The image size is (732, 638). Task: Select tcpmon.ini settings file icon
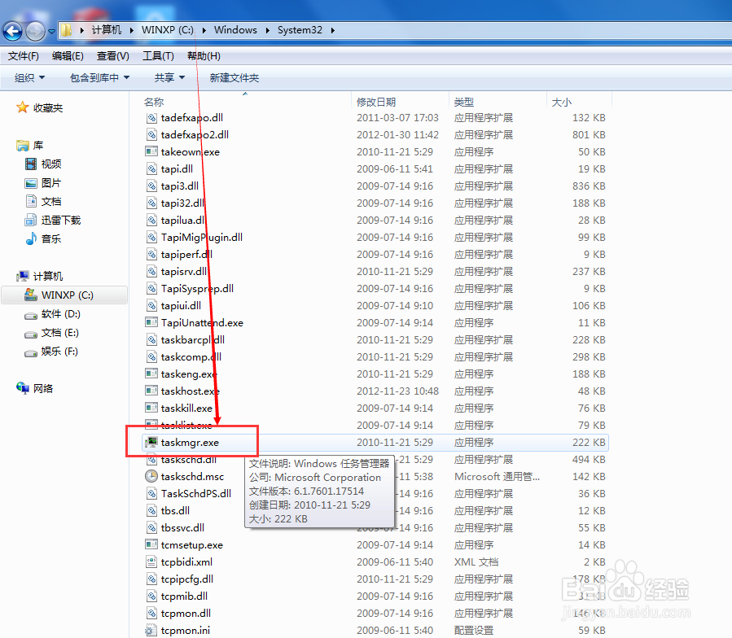151,631
